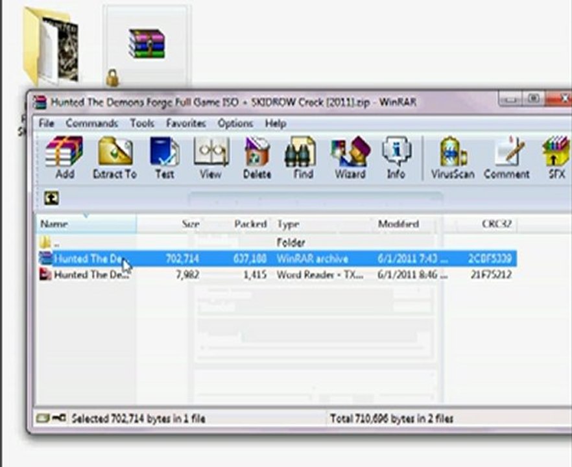
Task: Run the Test archive tool
Action: [164, 158]
